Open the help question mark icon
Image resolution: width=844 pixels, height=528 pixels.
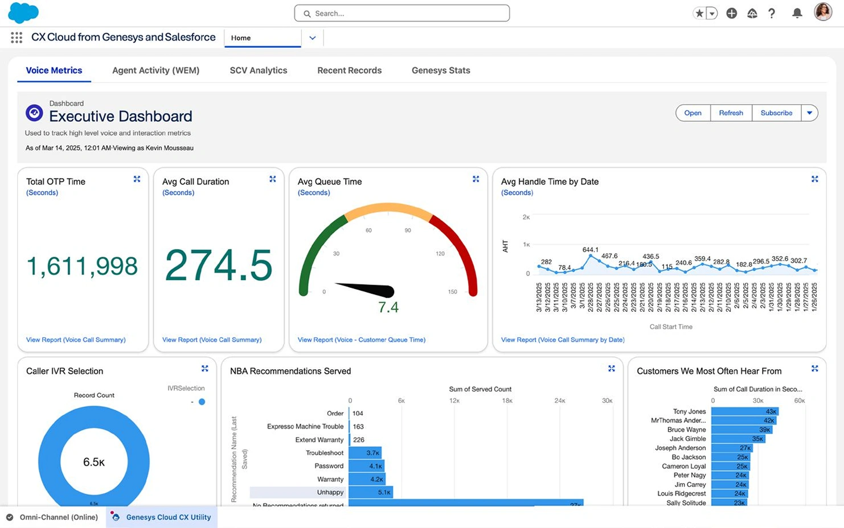[772, 13]
